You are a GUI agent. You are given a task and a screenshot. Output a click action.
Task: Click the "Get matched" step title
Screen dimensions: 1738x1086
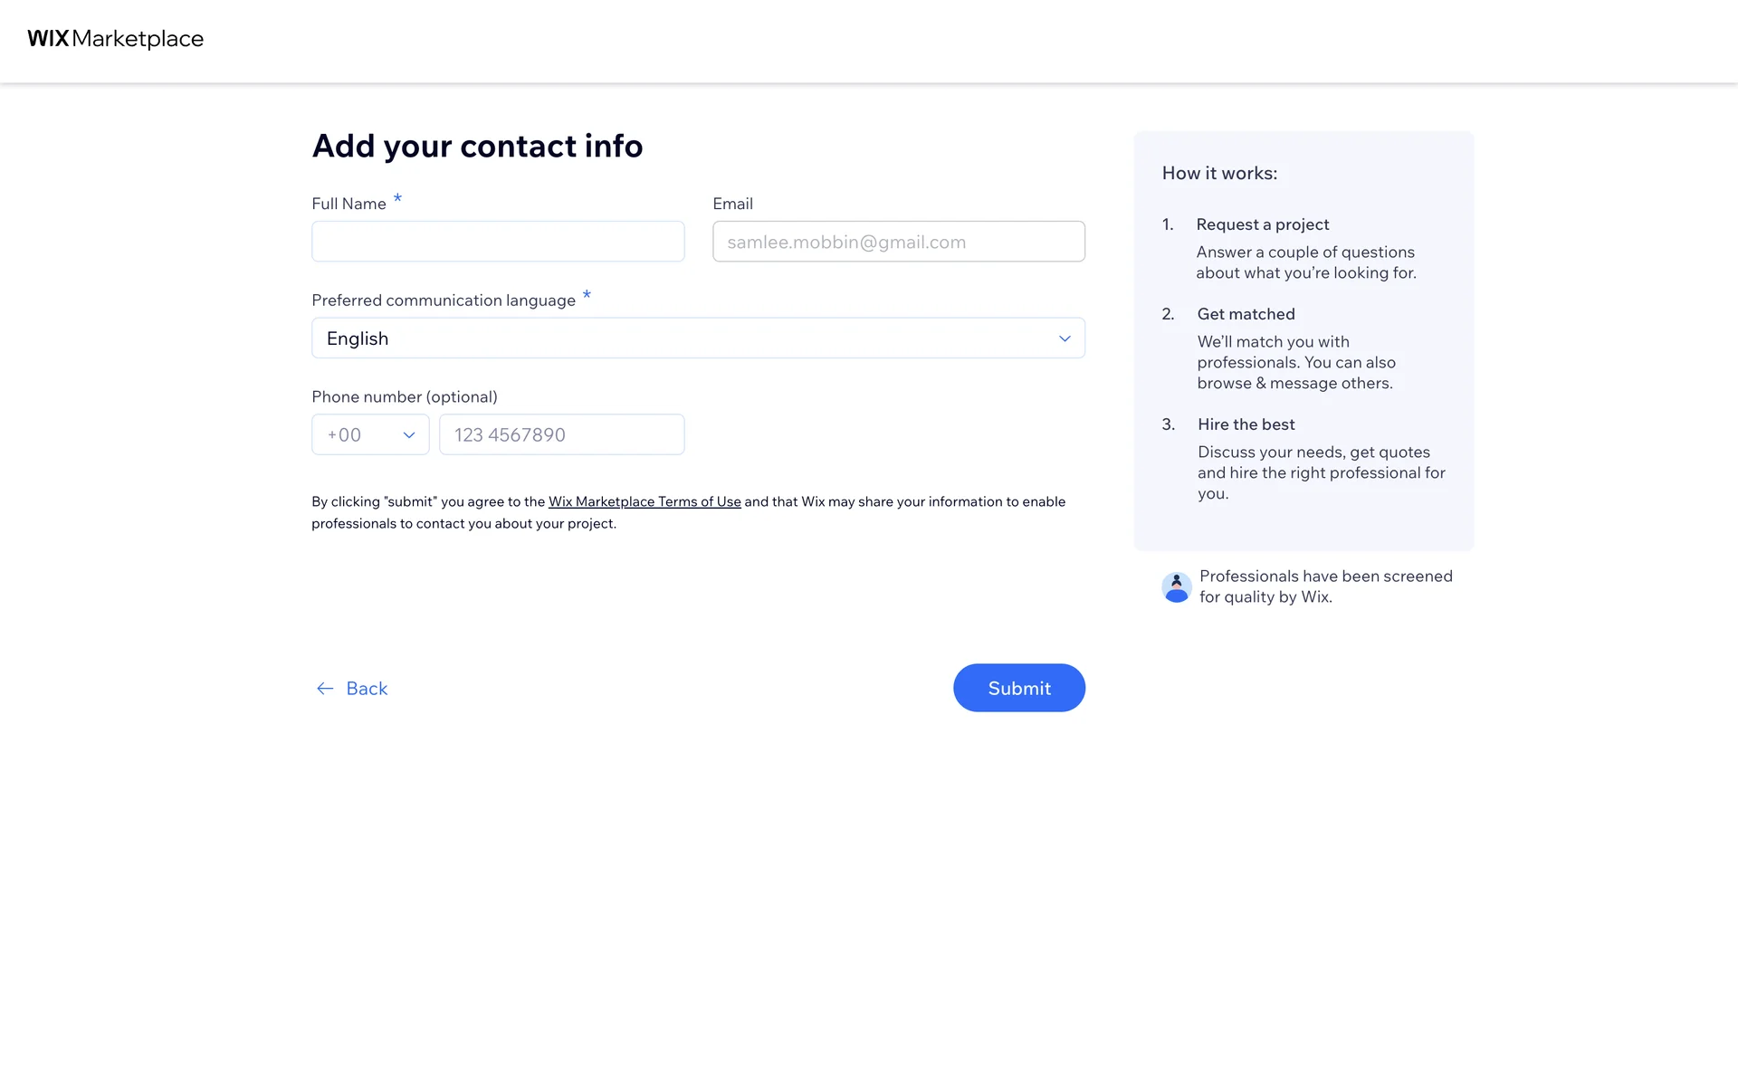pos(1246,314)
